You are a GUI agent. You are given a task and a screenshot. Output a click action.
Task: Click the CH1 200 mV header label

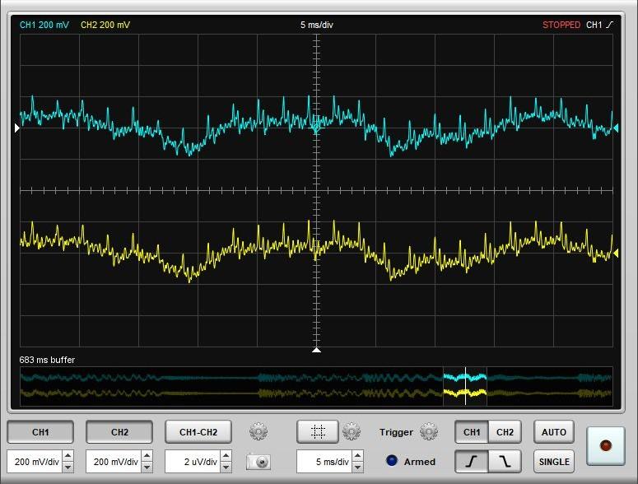44,25
